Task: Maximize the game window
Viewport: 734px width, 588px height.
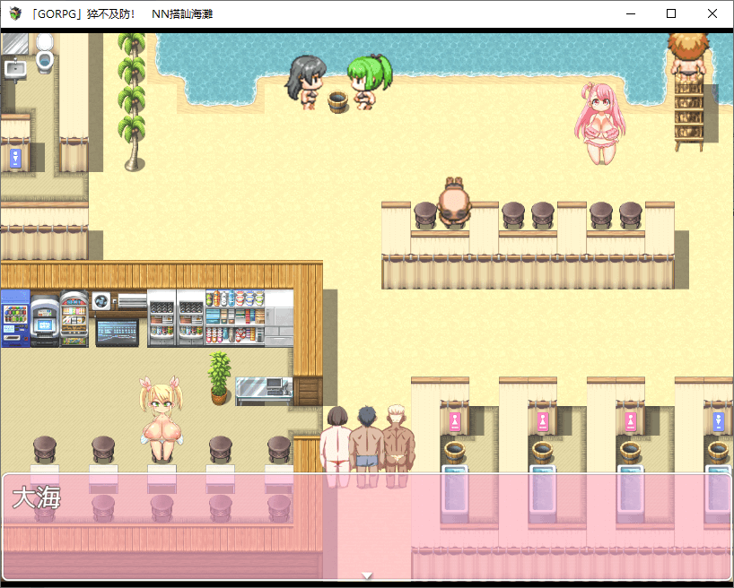Action: (x=671, y=14)
